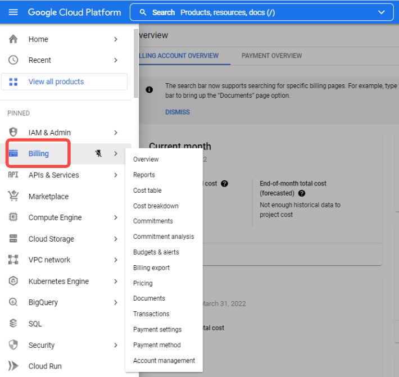Open Pricing from Billing submenu
399x377 pixels.
coord(143,283)
